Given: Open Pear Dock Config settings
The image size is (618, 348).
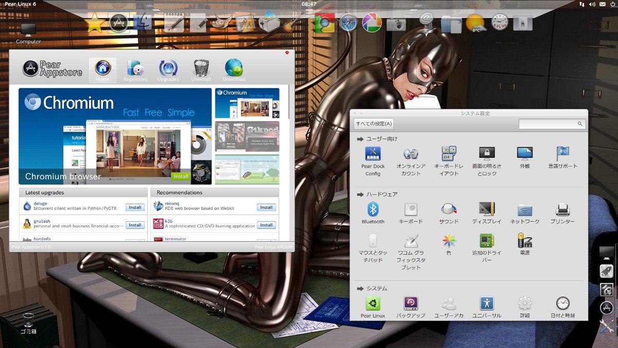Looking at the screenshot, I should [x=373, y=161].
